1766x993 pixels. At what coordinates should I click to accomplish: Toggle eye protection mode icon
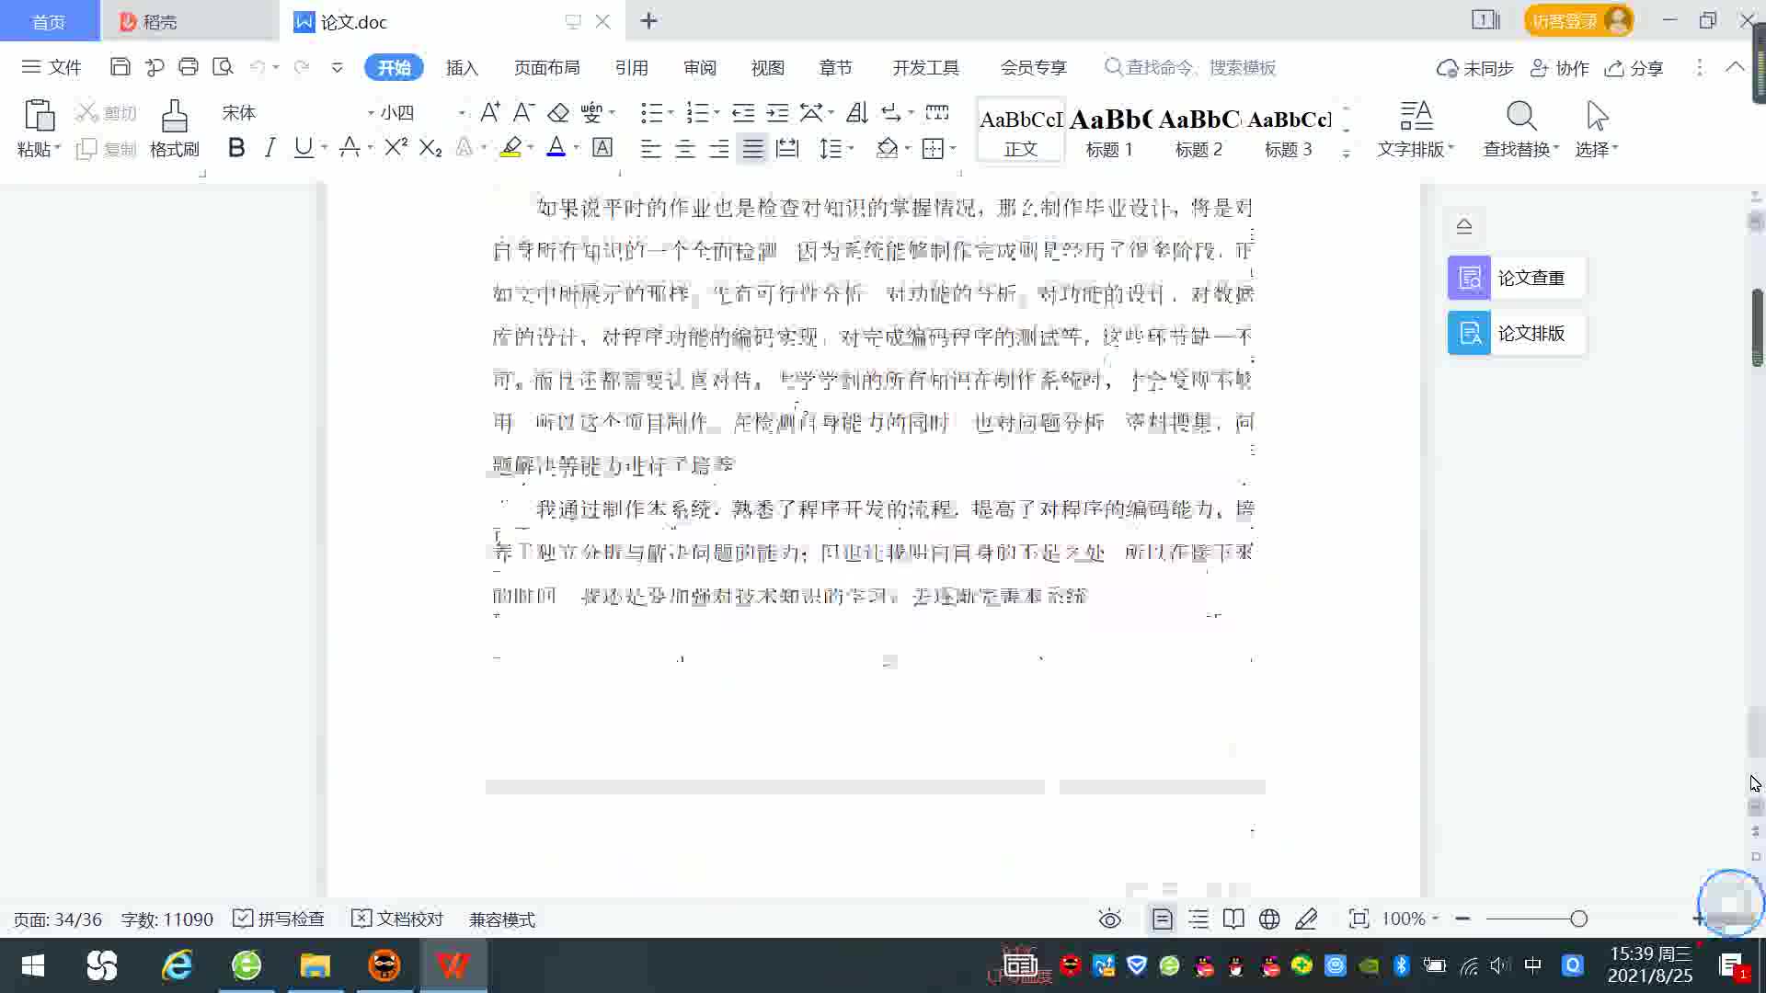pyautogui.click(x=1110, y=919)
